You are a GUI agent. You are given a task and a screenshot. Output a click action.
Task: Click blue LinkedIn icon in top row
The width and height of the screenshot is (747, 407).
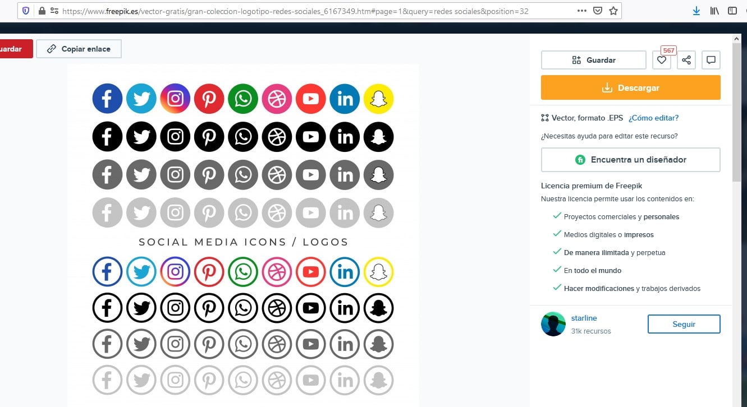pyautogui.click(x=345, y=99)
